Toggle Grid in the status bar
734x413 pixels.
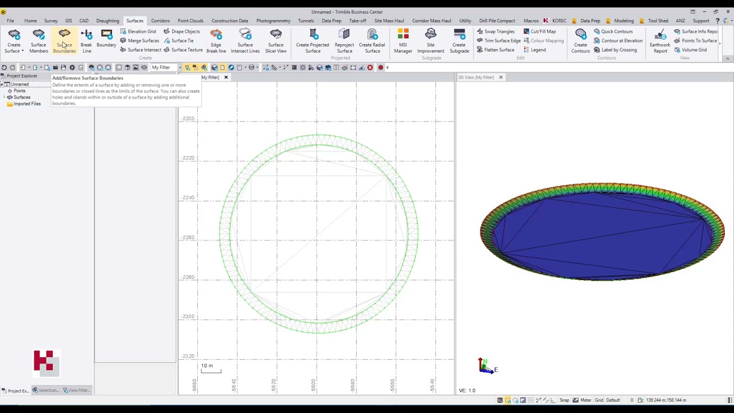point(599,400)
